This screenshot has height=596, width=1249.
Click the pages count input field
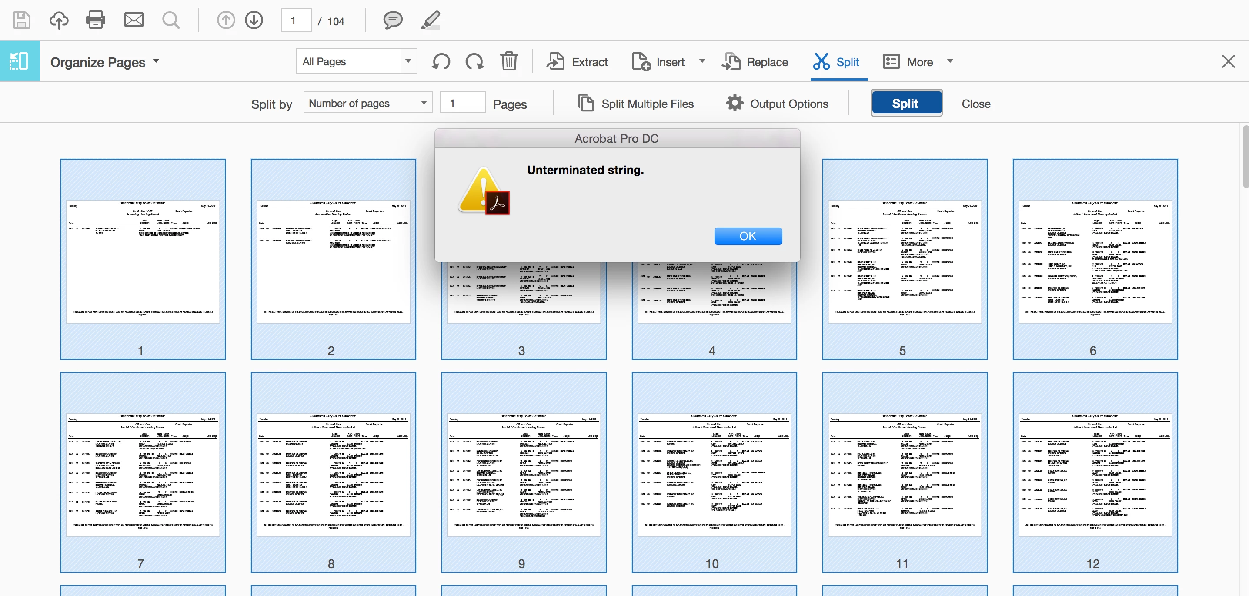[x=463, y=103]
